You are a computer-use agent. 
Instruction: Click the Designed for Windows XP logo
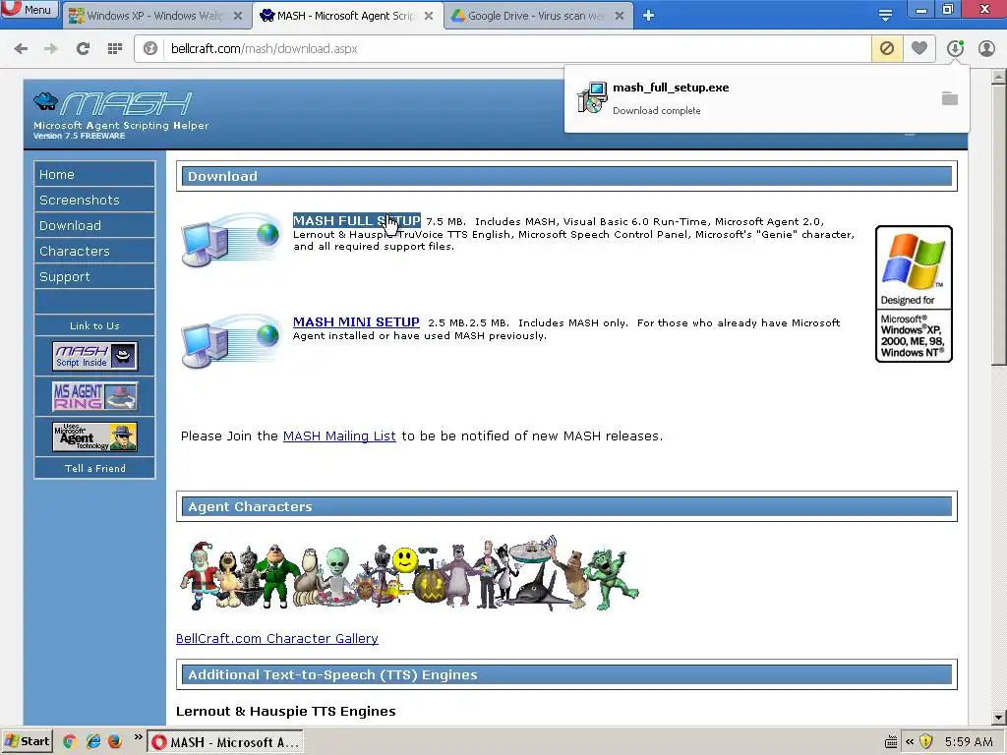tap(914, 294)
